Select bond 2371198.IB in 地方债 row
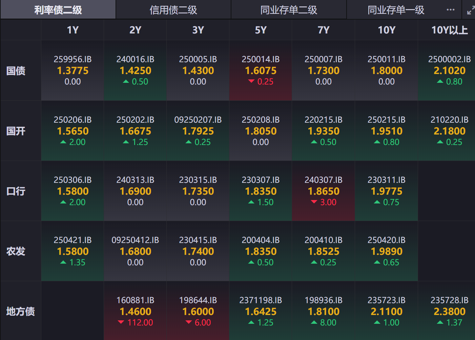The image size is (475, 340). (x=261, y=300)
